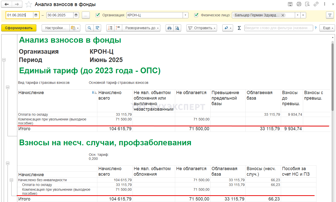
Task: Click the sigma sum icon
Action: [239, 28]
